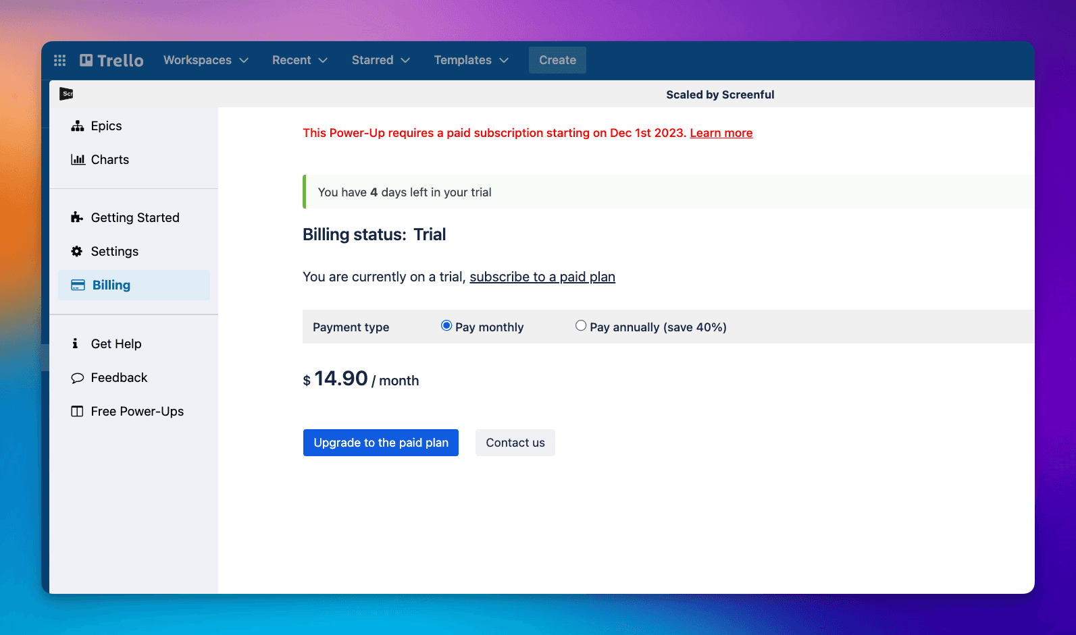Image resolution: width=1076 pixels, height=635 pixels.
Task: Click the 4 days left trial notice
Action: pyautogui.click(x=669, y=192)
